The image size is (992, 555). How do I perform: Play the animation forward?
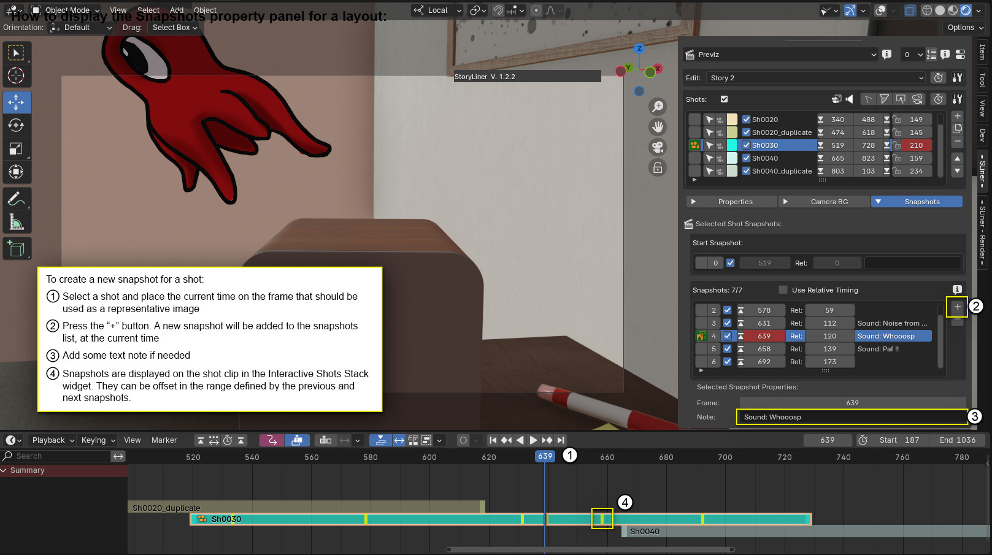[x=533, y=440]
